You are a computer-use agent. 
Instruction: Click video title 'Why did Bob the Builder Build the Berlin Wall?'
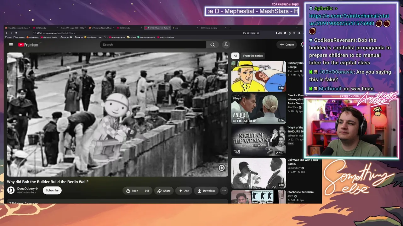click(48, 182)
